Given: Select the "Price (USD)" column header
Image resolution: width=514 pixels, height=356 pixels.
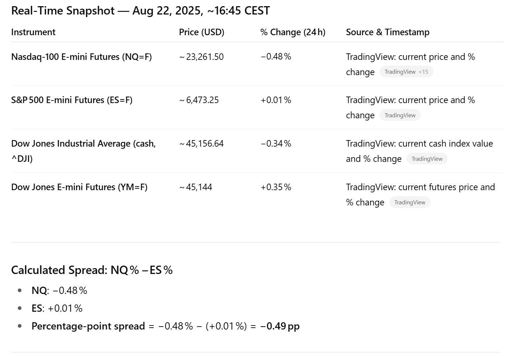Looking at the screenshot, I should [x=202, y=32].
